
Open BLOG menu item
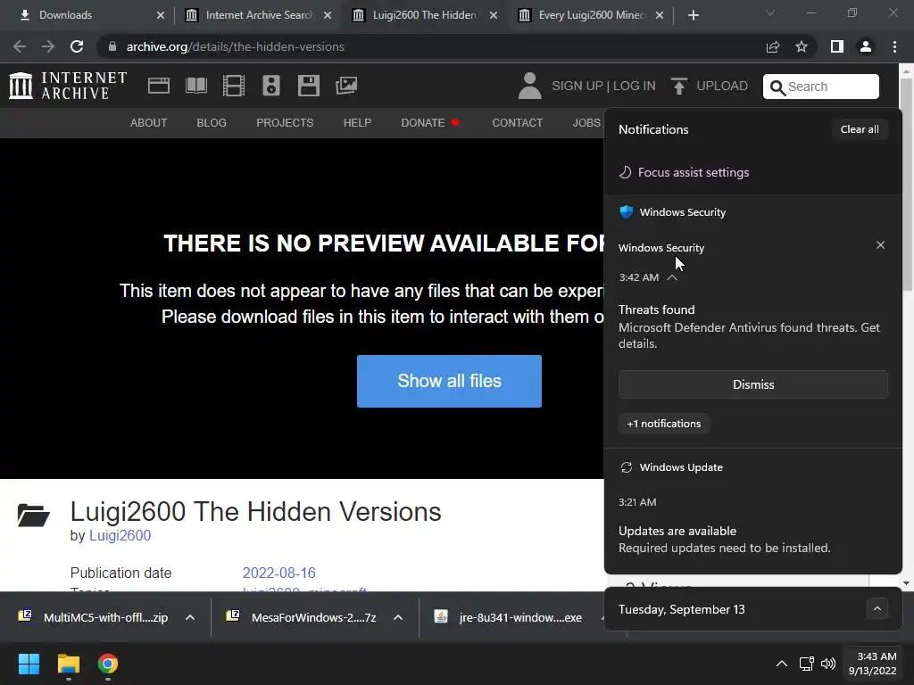(212, 123)
